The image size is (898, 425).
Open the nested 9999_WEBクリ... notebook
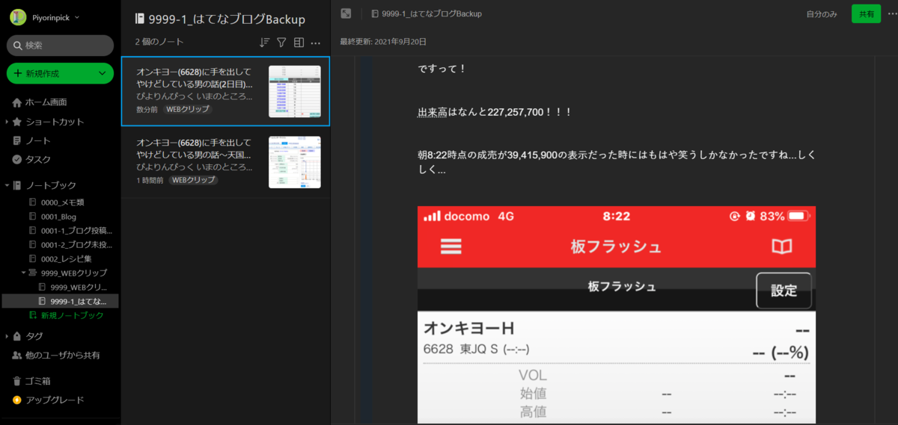[x=74, y=287]
